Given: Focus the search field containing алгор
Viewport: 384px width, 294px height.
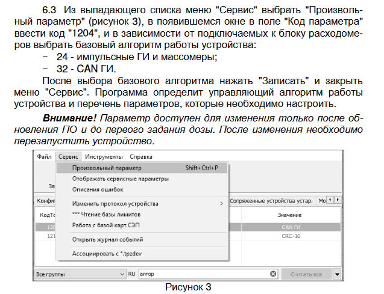Looking at the screenshot, I should click(x=208, y=274).
